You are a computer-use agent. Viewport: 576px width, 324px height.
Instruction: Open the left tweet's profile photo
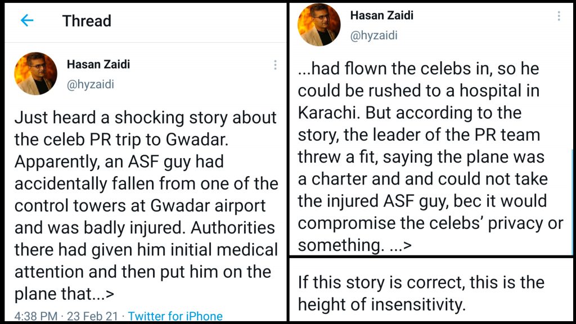[x=35, y=73]
